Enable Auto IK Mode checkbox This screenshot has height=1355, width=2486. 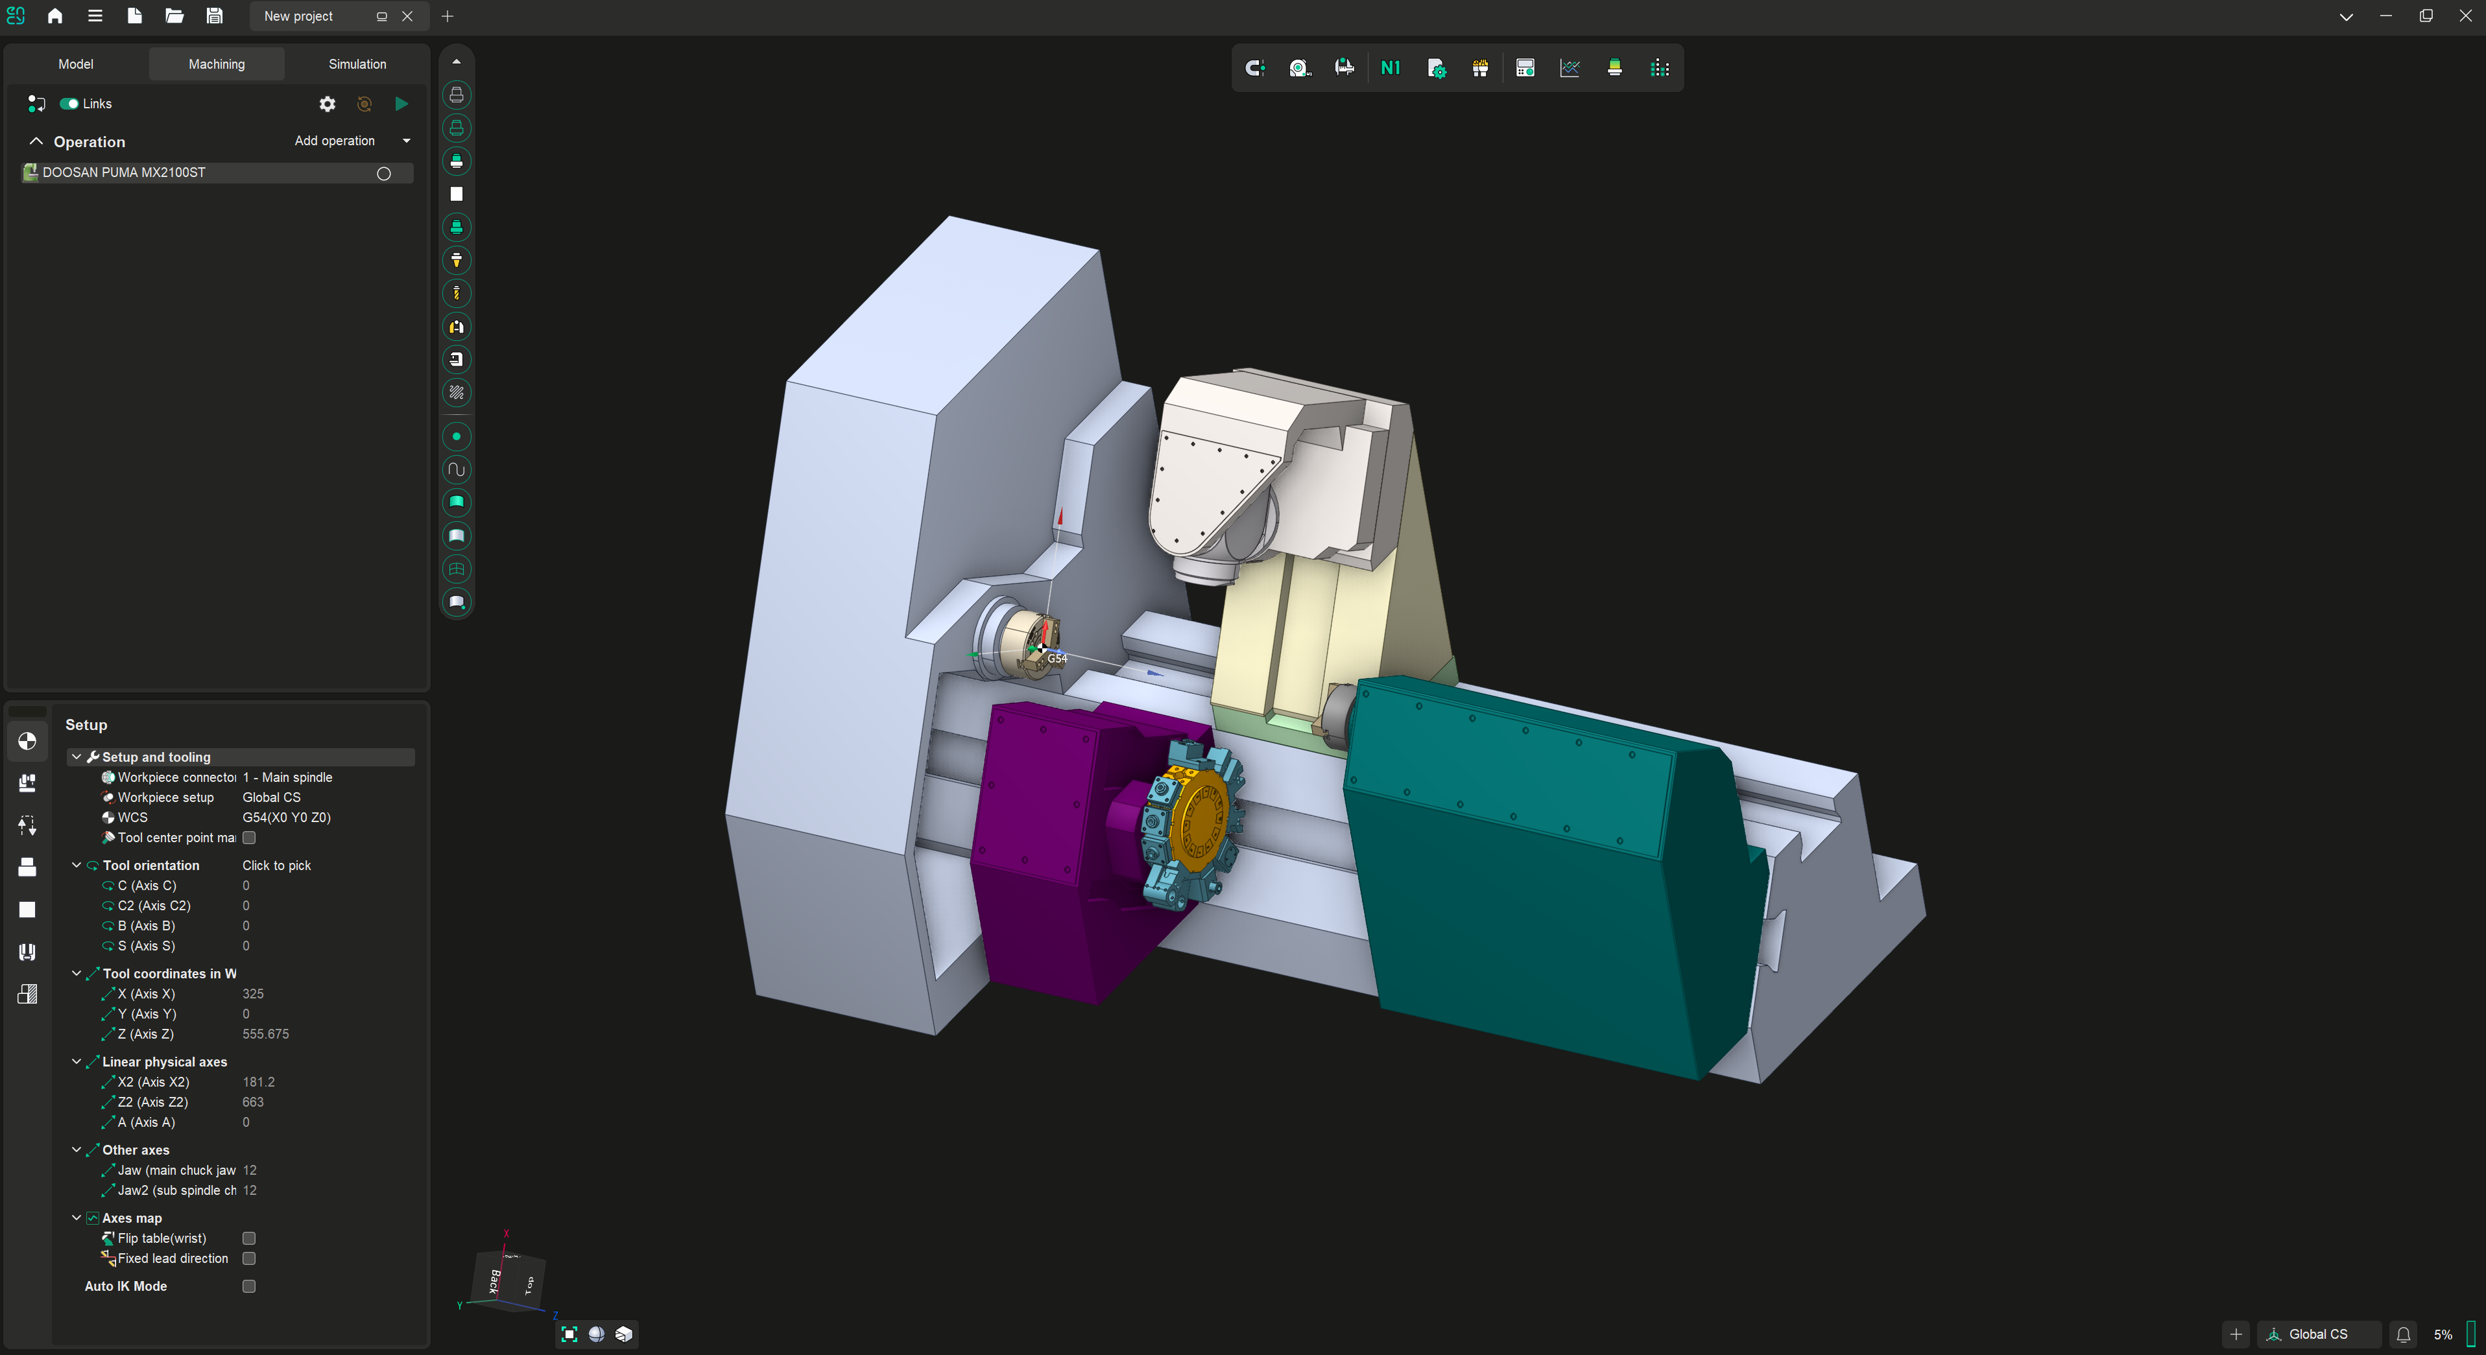[249, 1286]
